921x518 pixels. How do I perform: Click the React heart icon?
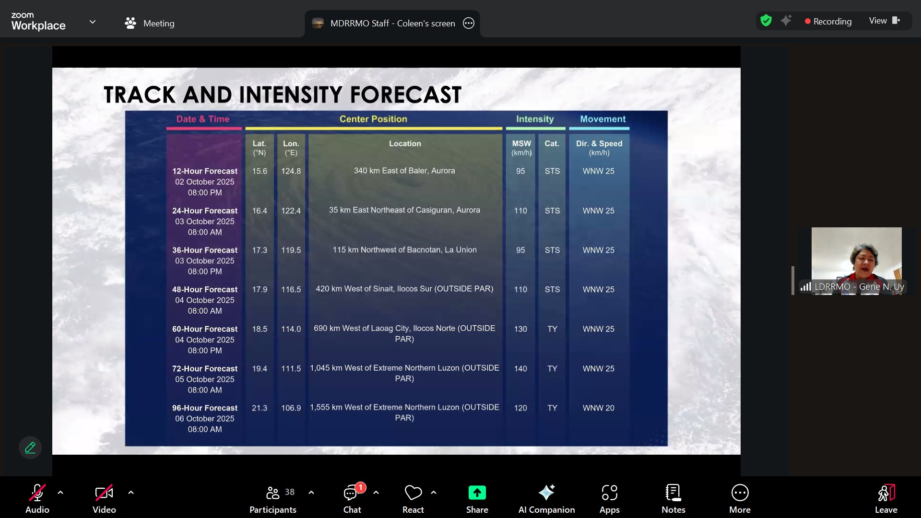tap(413, 493)
